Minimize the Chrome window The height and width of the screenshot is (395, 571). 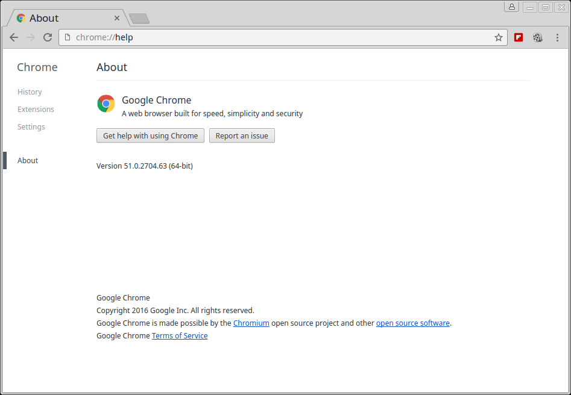click(530, 7)
